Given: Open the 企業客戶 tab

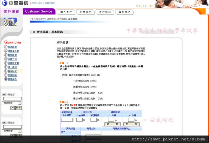Looking at the screenshot, I should pos(85,12).
